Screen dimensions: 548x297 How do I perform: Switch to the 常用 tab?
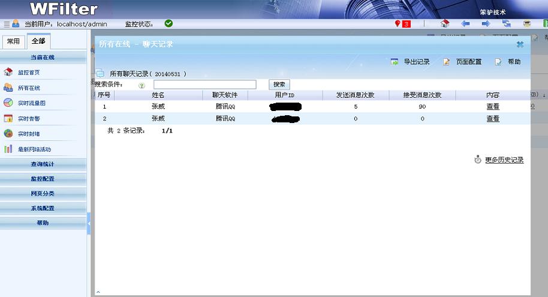click(13, 41)
